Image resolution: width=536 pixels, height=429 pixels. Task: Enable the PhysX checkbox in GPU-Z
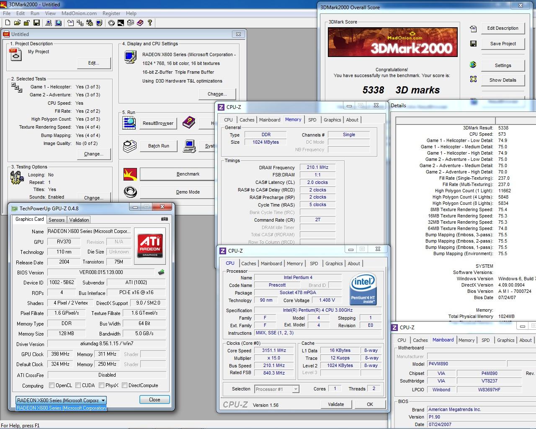[x=101, y=385]
